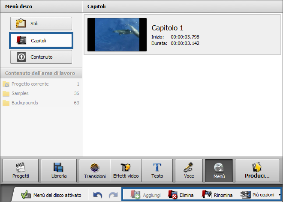Click the Capitolo 1 title text
The image size is (283, 202).
pyautogui.click(x=167, y=28)
